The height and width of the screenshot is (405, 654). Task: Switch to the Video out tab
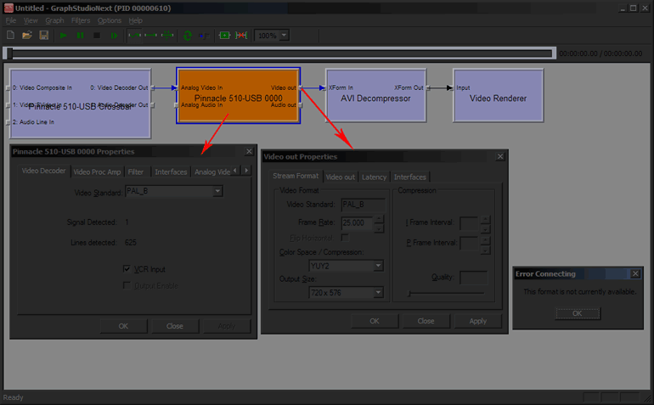[341, 177]
